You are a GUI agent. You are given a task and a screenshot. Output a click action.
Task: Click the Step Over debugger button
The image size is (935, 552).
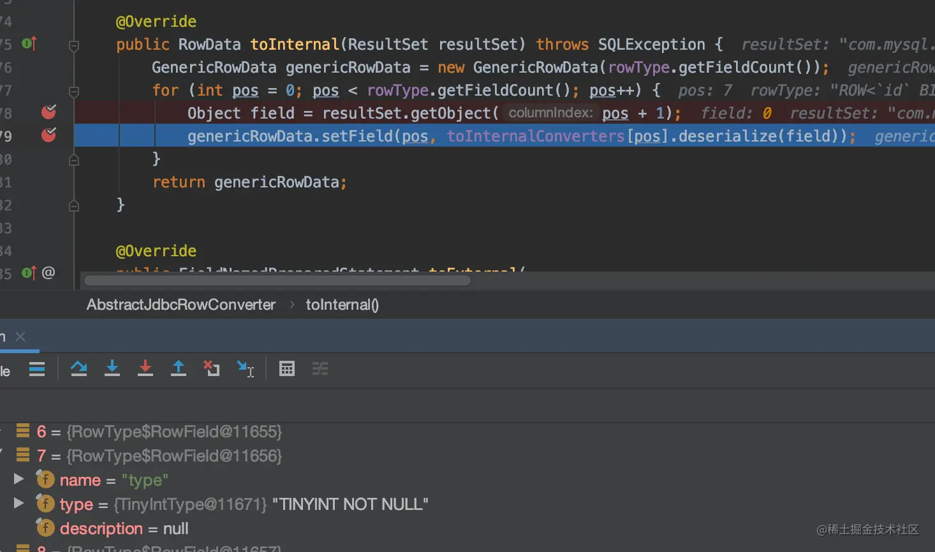[x=79, y=368]
